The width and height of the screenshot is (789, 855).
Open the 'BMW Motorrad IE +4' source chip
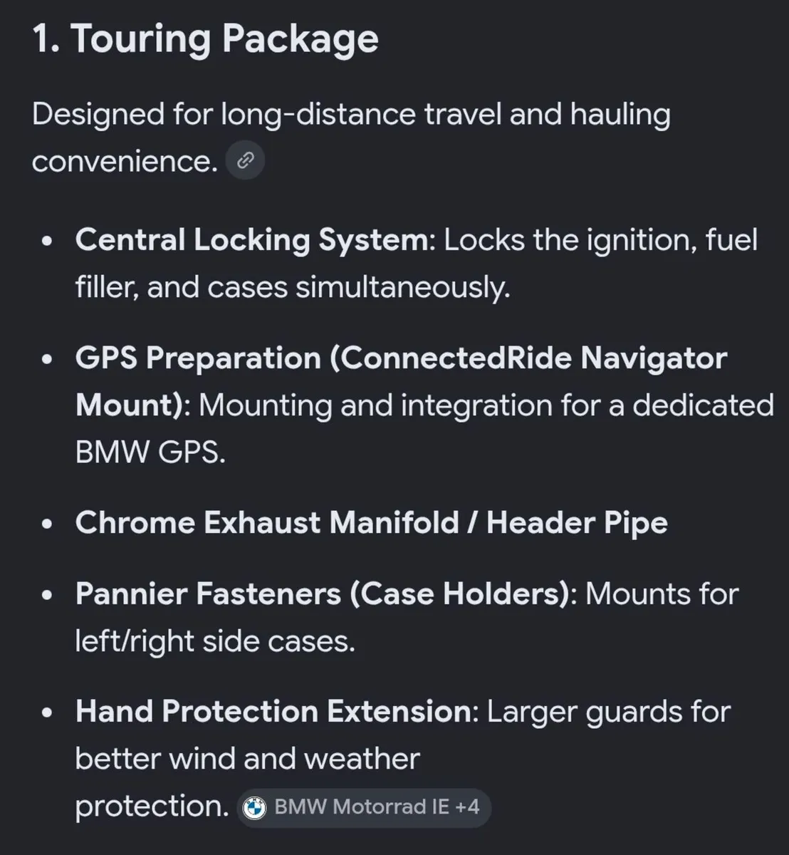click(364, 807)
